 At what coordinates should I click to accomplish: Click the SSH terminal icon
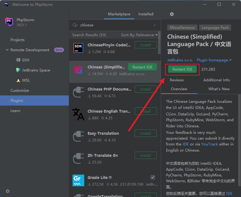pyautogui.click(x=18, y=60)
